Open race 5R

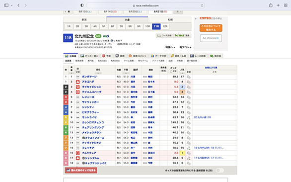point(104,26)
